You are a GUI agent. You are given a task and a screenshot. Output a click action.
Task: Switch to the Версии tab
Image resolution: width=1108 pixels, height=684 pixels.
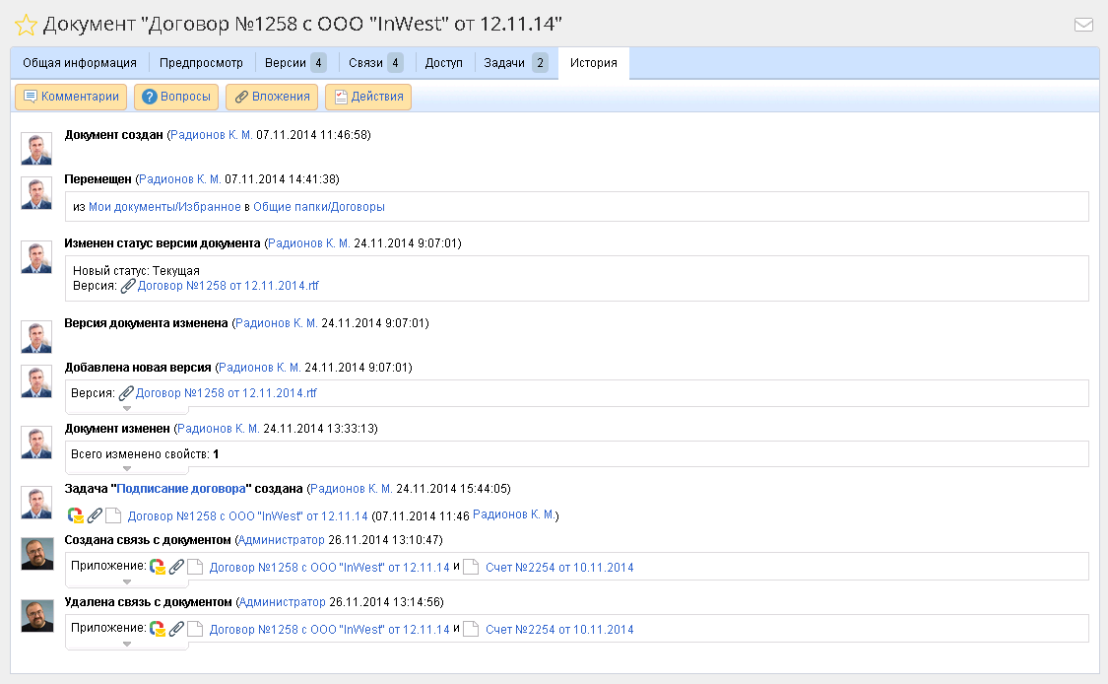(293, 63)
